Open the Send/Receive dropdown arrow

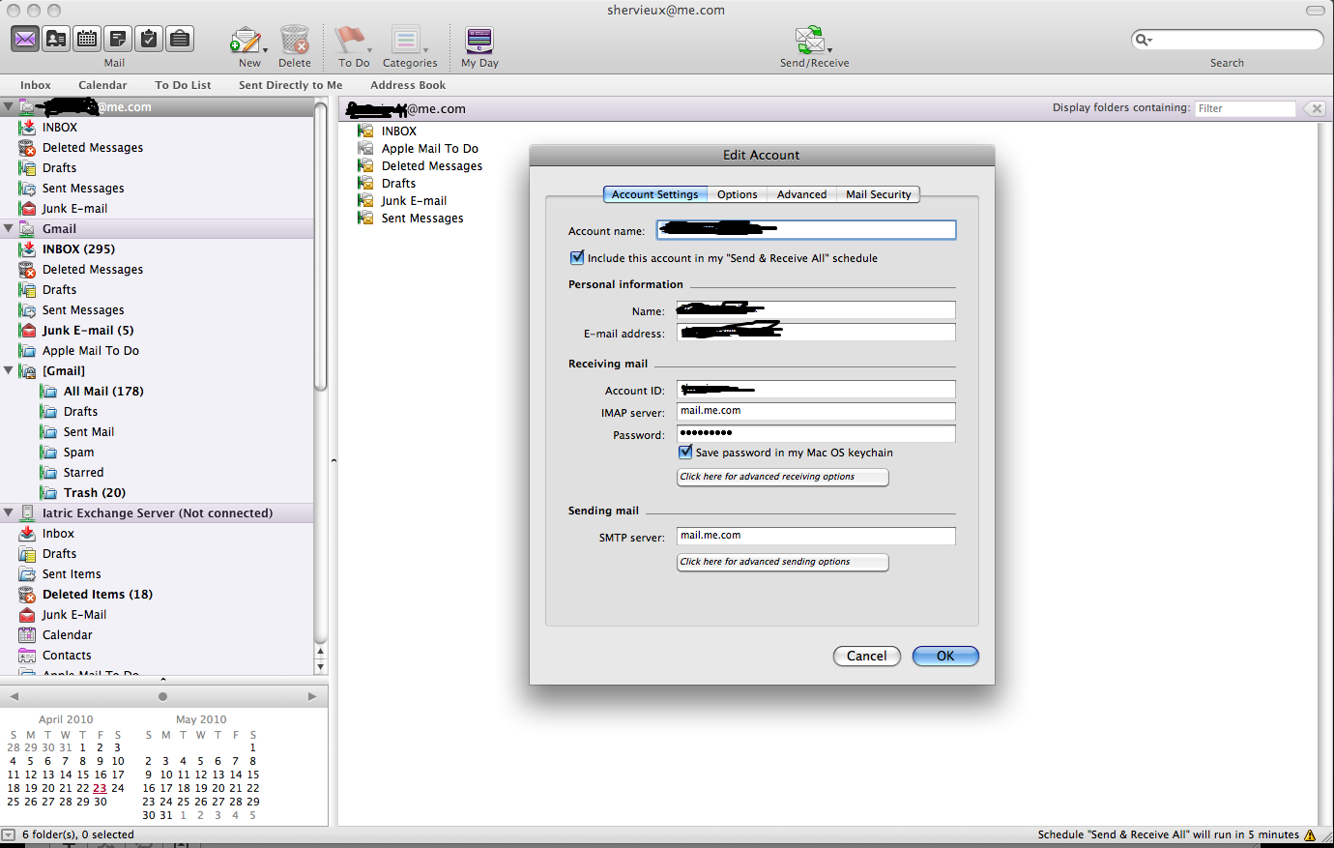tap(829, 49)
